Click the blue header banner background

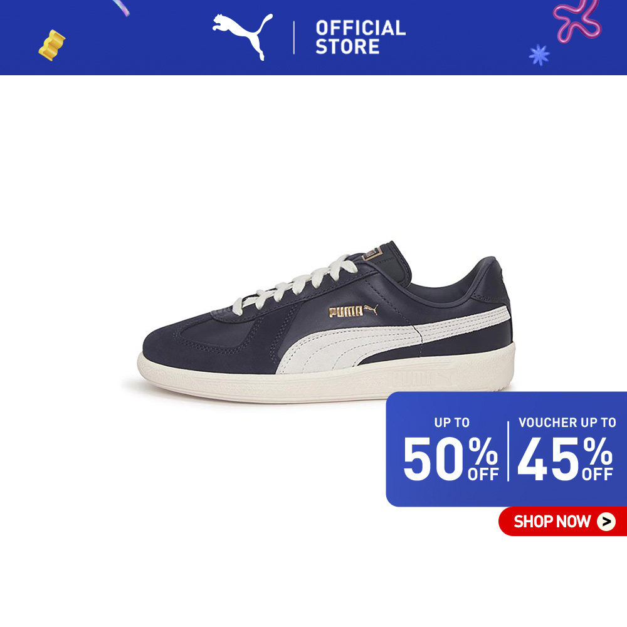[x=313, y=38]
